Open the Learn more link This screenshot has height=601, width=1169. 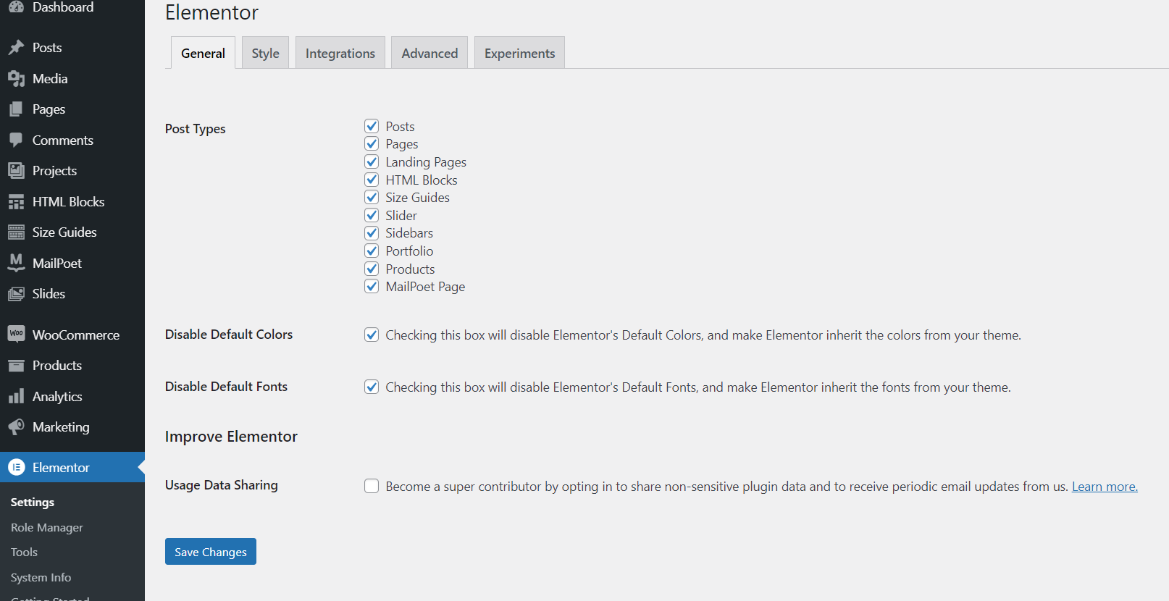[1105, 487]
